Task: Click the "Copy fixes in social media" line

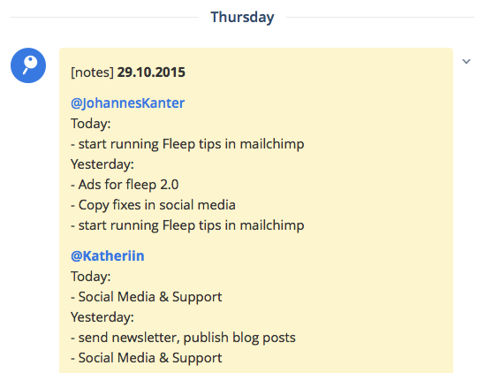Action: pos(153,205)
